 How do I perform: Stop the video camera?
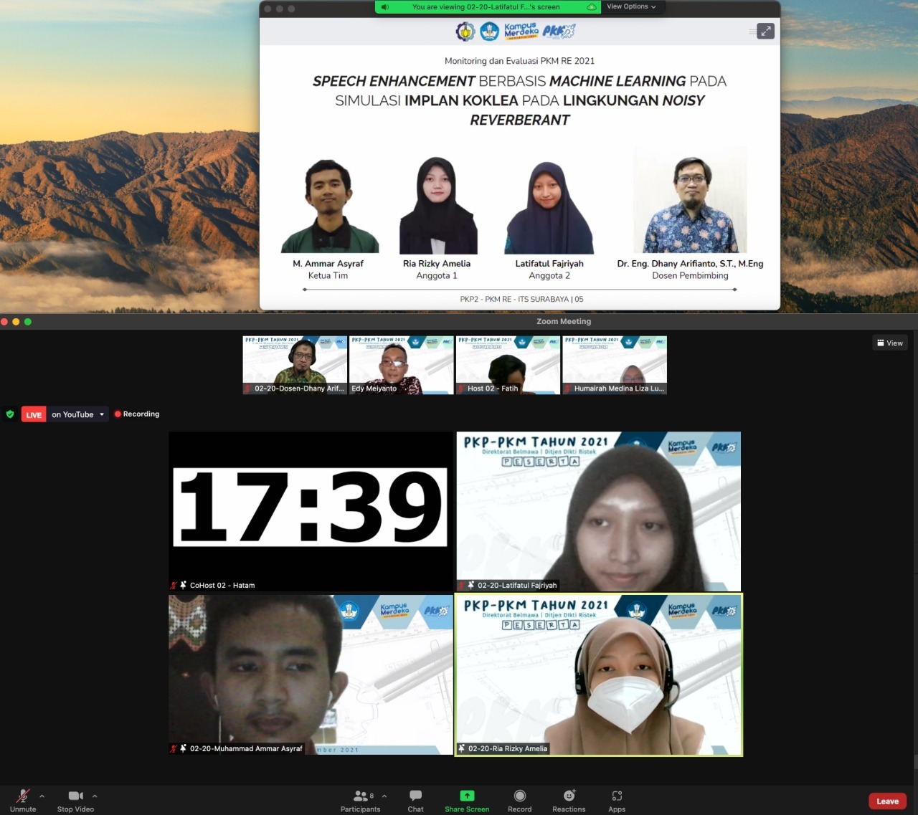click(x=75, y=800)
